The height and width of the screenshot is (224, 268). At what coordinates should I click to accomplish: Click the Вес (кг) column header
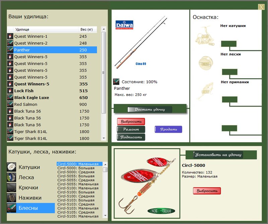point(87,29)
